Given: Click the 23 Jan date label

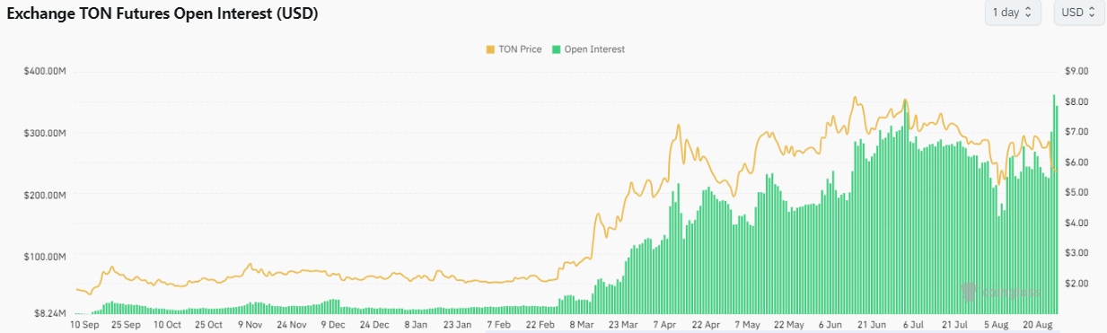Looking at the screenshot, I should (457, 325).
